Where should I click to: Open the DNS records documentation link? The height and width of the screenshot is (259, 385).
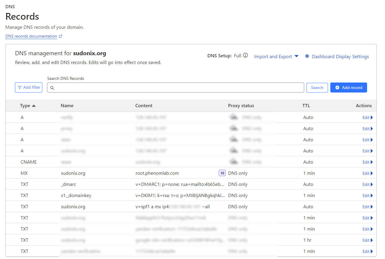point(31,36)
